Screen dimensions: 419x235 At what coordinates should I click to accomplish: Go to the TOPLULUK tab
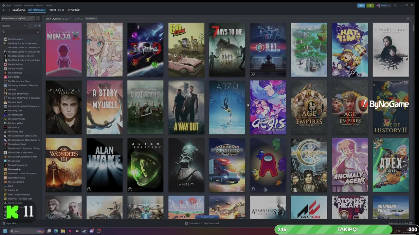[57, 10]
